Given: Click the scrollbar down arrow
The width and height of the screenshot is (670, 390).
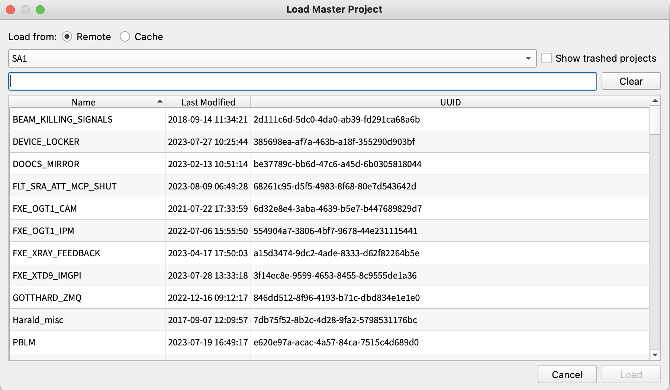Looking at the screenshot, I should (655, 355).
